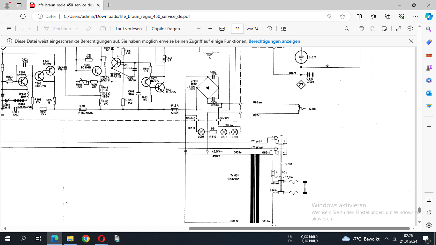Open Task View on taskbar

[38, 239]
